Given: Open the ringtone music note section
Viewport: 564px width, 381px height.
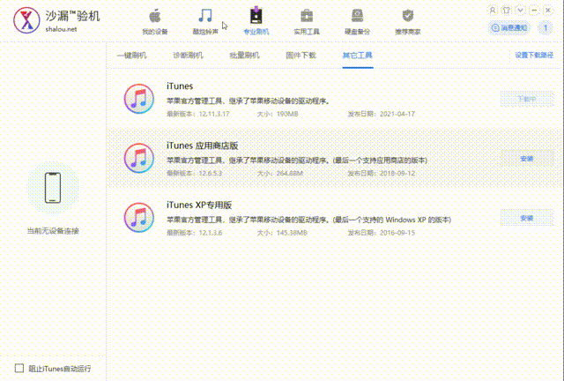Looking at the screenshot, I should pos(205,22).
